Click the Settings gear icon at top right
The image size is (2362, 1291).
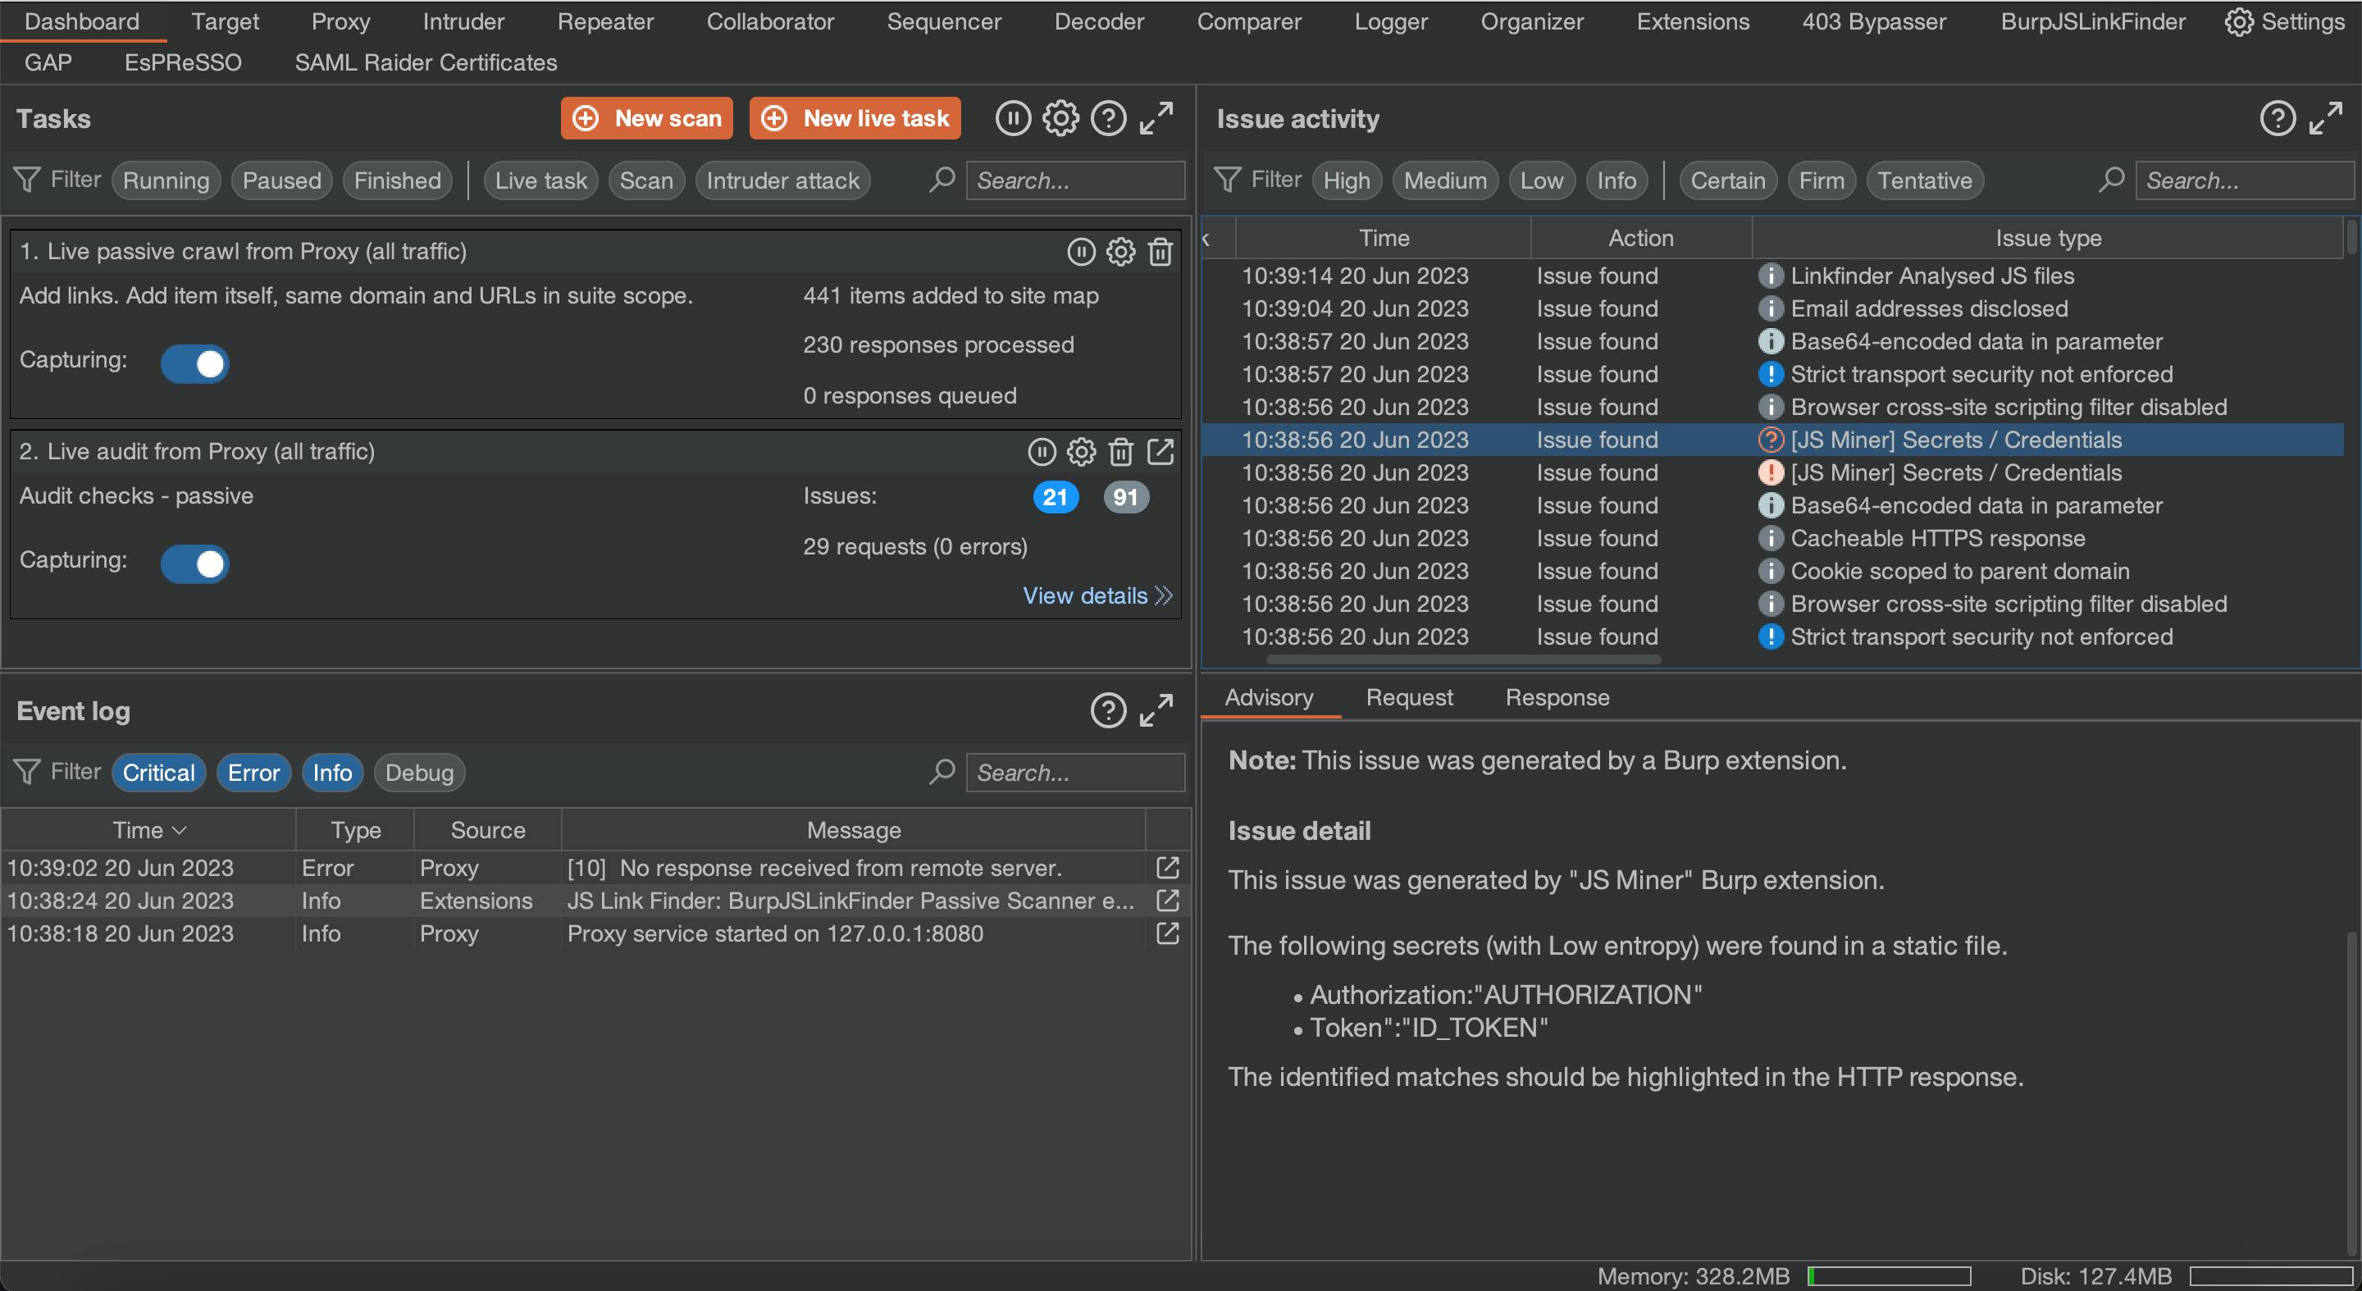click(x=2238, y=22)
